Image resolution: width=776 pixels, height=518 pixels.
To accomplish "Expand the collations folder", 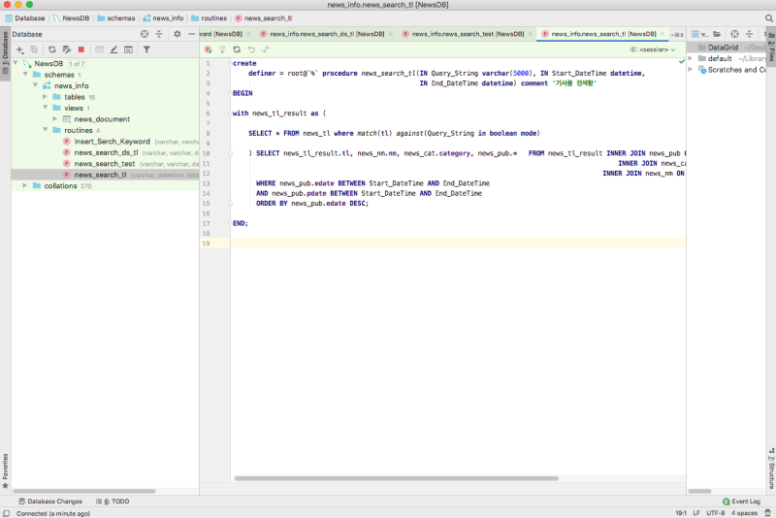I will tap(25, 185).
